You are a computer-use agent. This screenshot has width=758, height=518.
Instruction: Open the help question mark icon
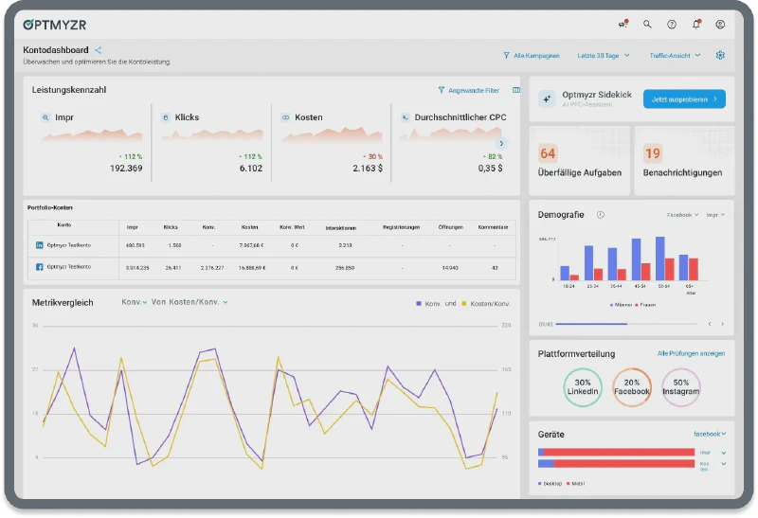pos(672,25)
